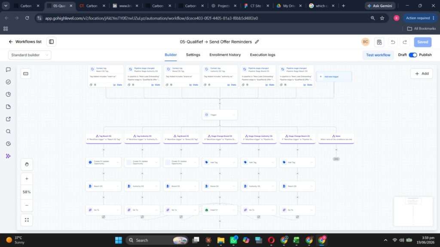The height and width of the screenshot is (247, 440).
Task: Select the hand pan tool
Action: (27, 164)
